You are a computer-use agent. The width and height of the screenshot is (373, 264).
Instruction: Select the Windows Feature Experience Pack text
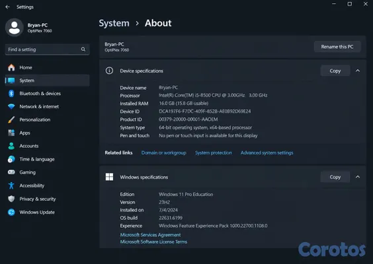pos(213,226)
